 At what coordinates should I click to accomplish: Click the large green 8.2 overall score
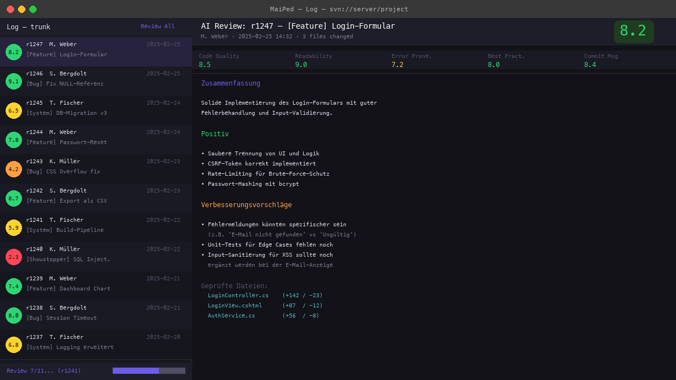(634, 32)
